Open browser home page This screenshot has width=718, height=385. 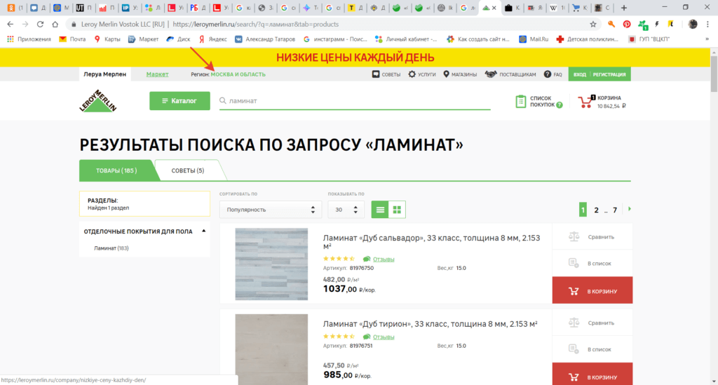click(x=55, y=25)
